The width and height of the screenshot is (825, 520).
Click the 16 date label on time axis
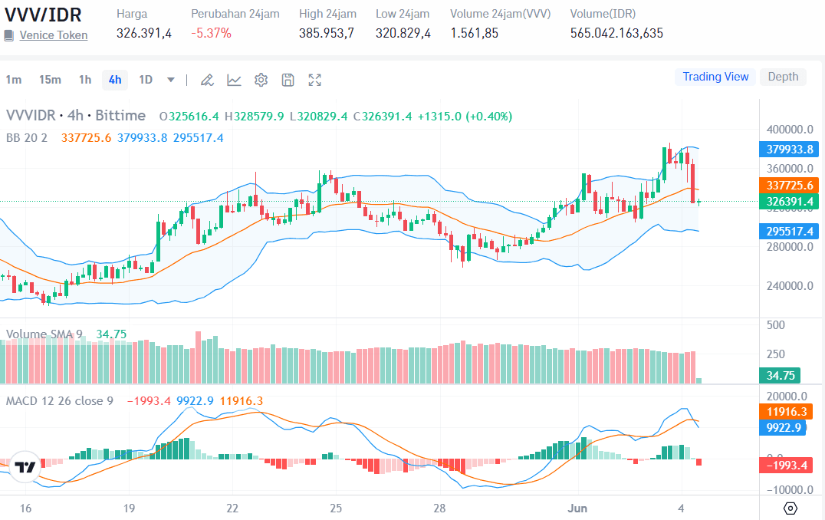coord(25,508)
